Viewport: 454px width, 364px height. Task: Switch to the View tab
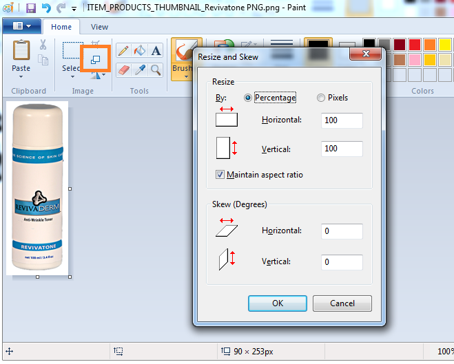click(99, 27)
